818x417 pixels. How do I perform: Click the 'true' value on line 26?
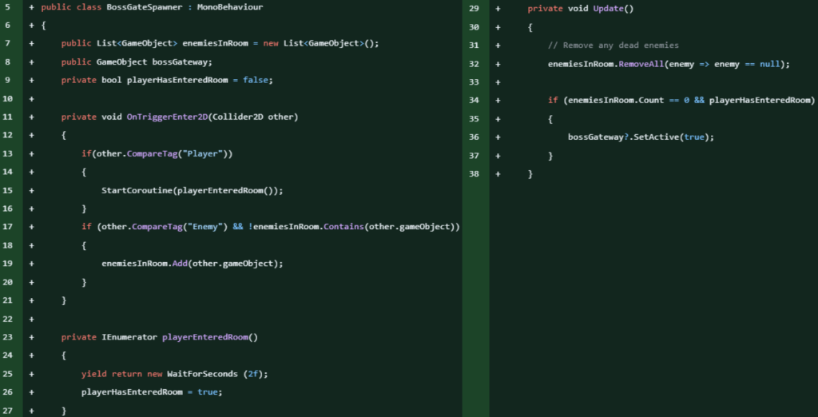point(208,392)
